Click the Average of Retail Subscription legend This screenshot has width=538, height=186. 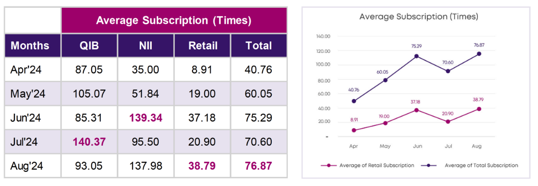click(367, 166)
